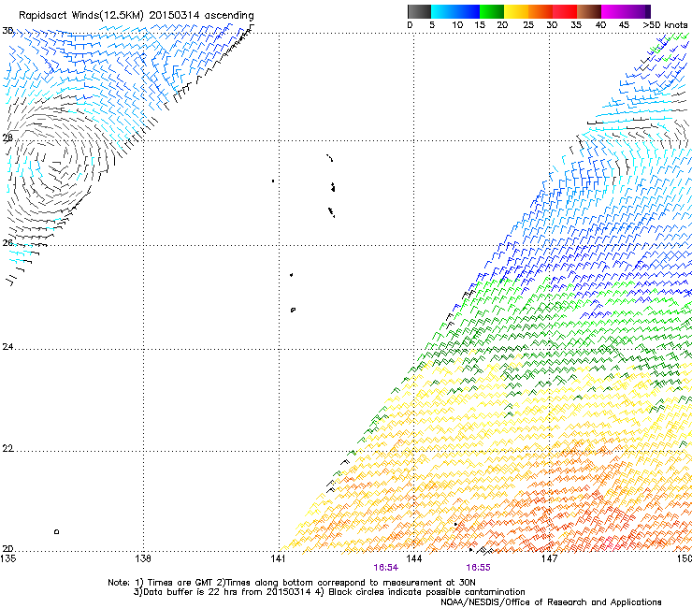Image resolution: width=692 pixels, height=608 pixels.
Task: Click the magenta-purple 40-50 knots legend swatch
Action: (x=626, y=11)
